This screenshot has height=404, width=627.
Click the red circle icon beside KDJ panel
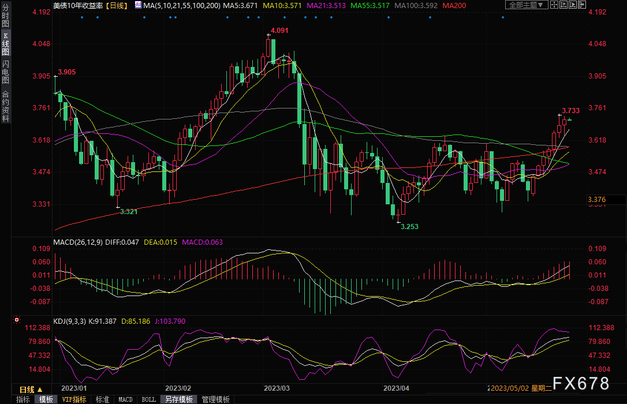click(x=16, y=319)
